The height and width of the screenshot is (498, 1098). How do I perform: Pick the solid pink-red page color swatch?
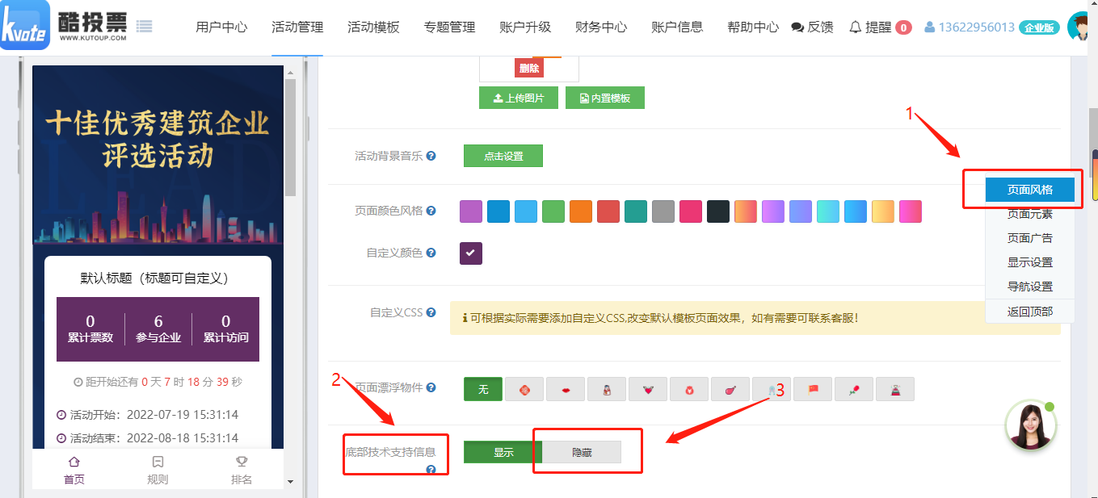coord(691,211)
